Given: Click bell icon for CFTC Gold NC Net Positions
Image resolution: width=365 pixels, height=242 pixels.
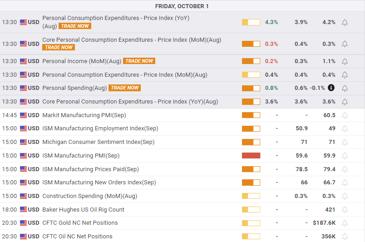Looking at the screenshot, I should click(x=345, y=223).
